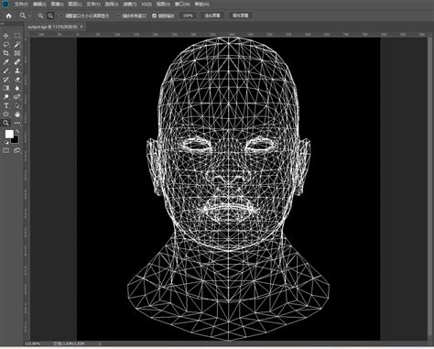
Task: Select the Eraser tool
Action: [x=17, y=80]
